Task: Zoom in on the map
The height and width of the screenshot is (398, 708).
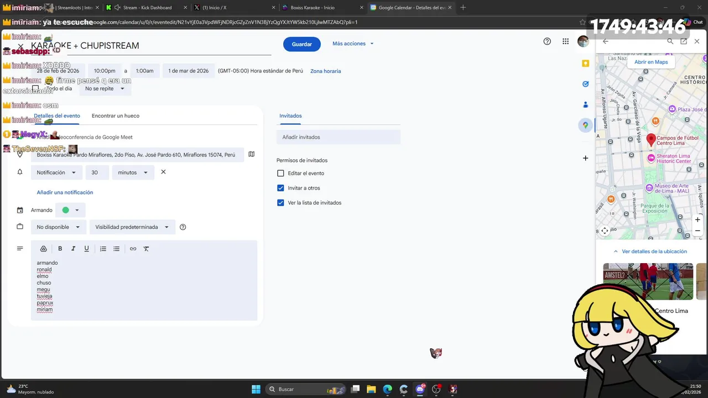Action: (x=697, y=219)
